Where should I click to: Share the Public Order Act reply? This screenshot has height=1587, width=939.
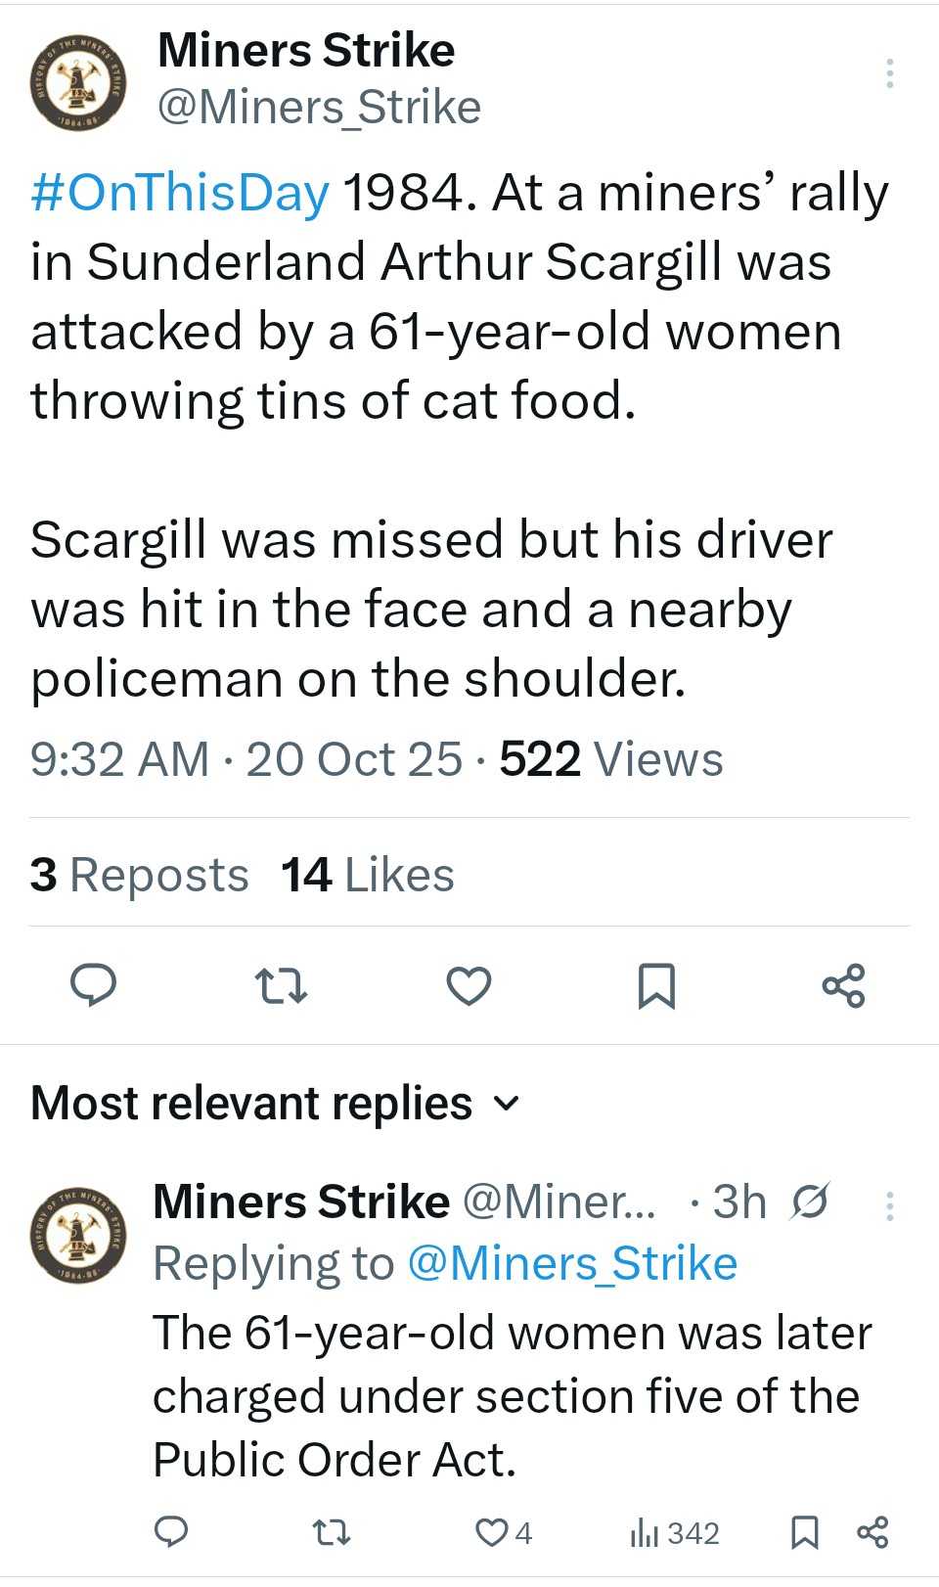[x=872, y=1531]
